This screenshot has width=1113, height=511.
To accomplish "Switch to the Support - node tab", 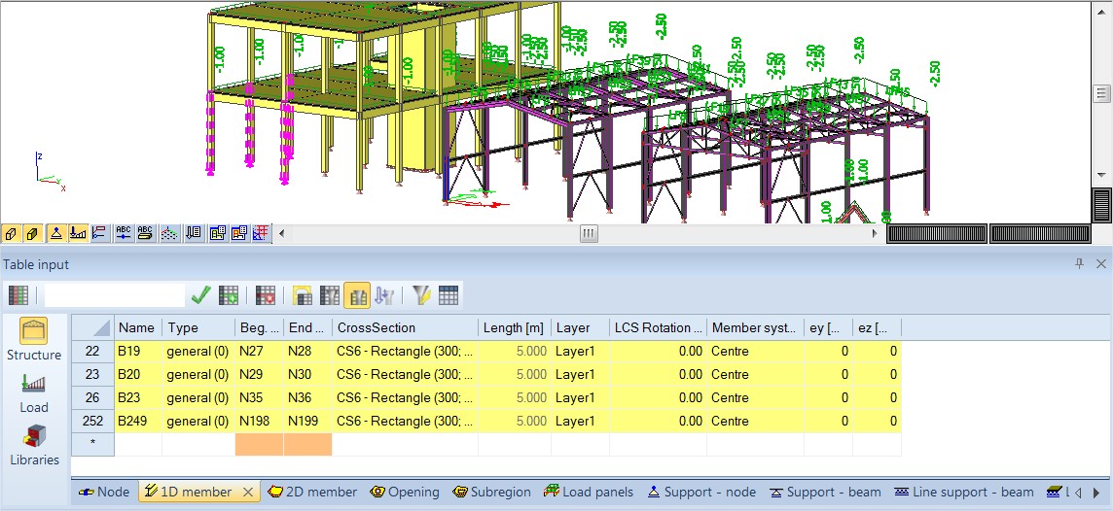I will tap(701, 493).
